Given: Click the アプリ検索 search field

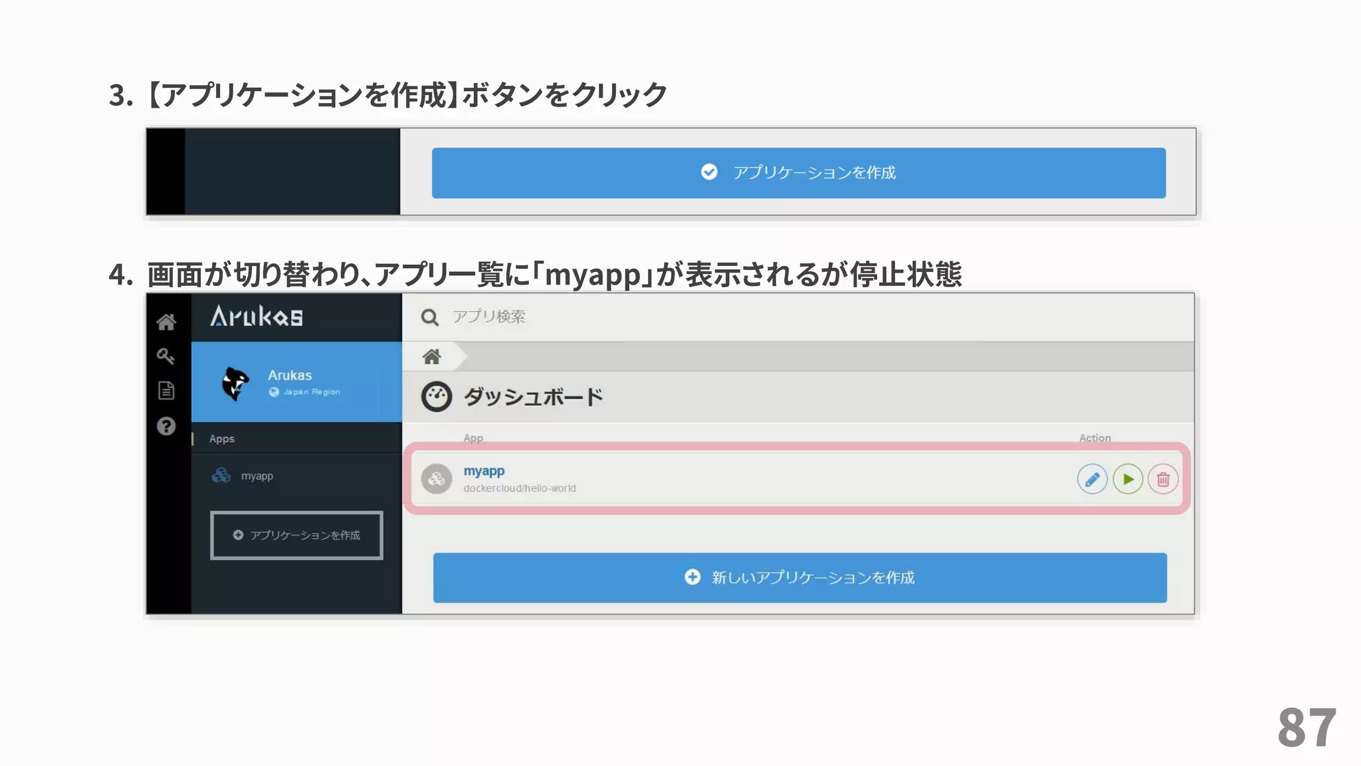Looking at the screenshot, I should (797, 317).
